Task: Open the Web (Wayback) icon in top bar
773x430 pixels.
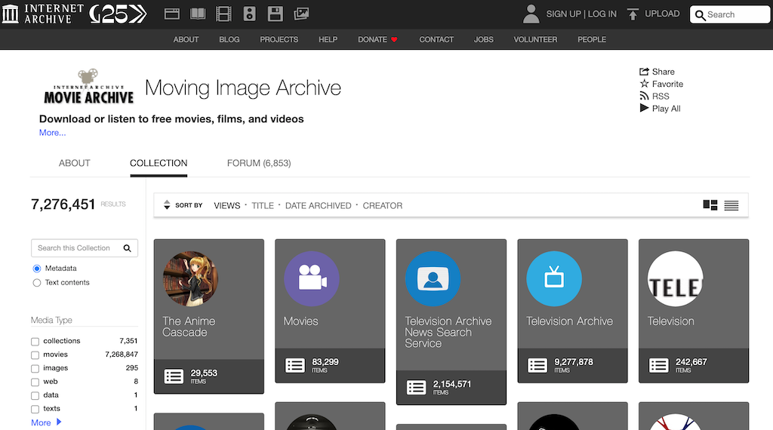Action: coord(171,14)
